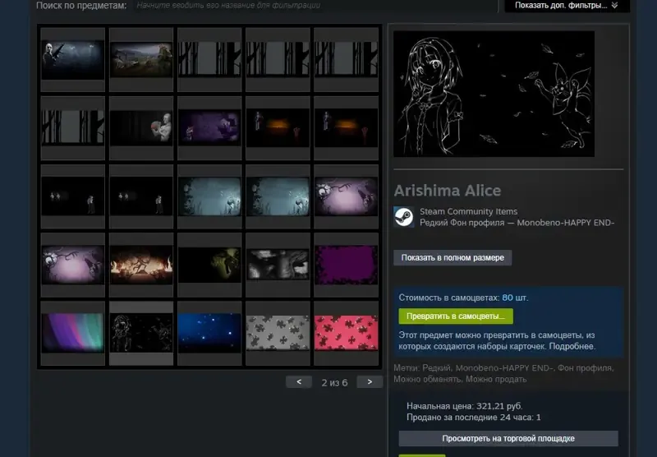Go to the previous inventory page

[x=299, y=382]
